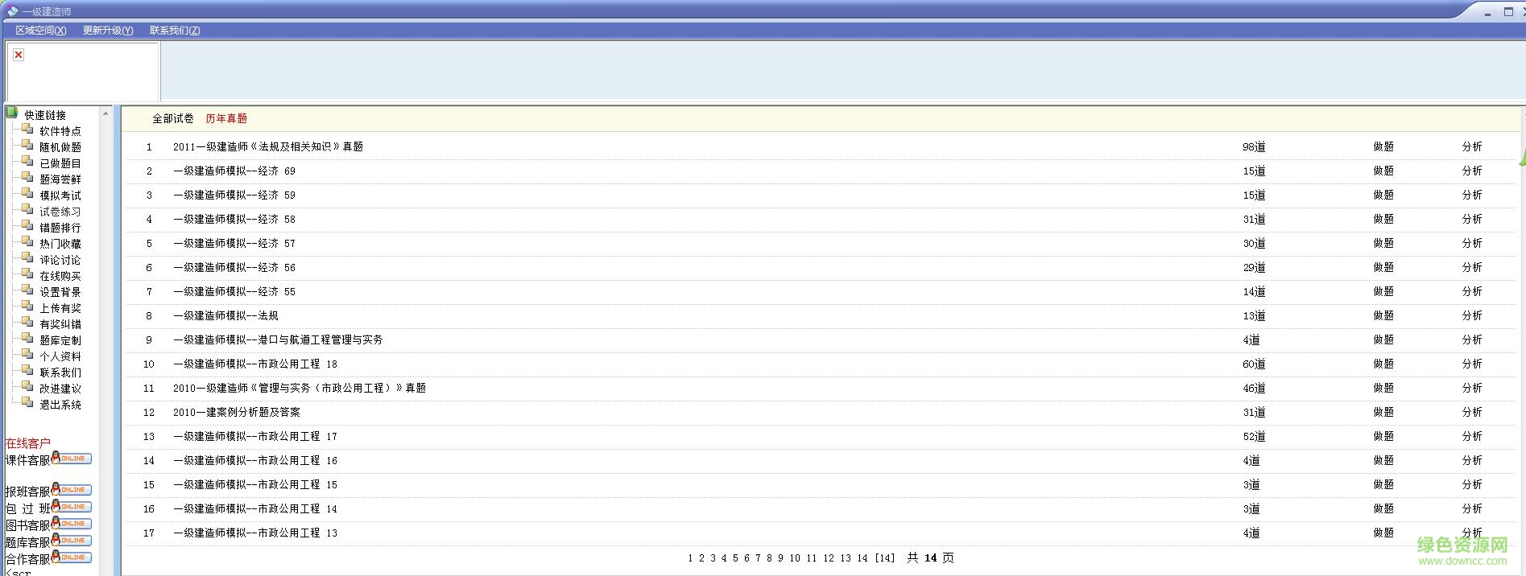
Task: Click folder icon beside 热门收藏
Action: [x=27, y=242]
